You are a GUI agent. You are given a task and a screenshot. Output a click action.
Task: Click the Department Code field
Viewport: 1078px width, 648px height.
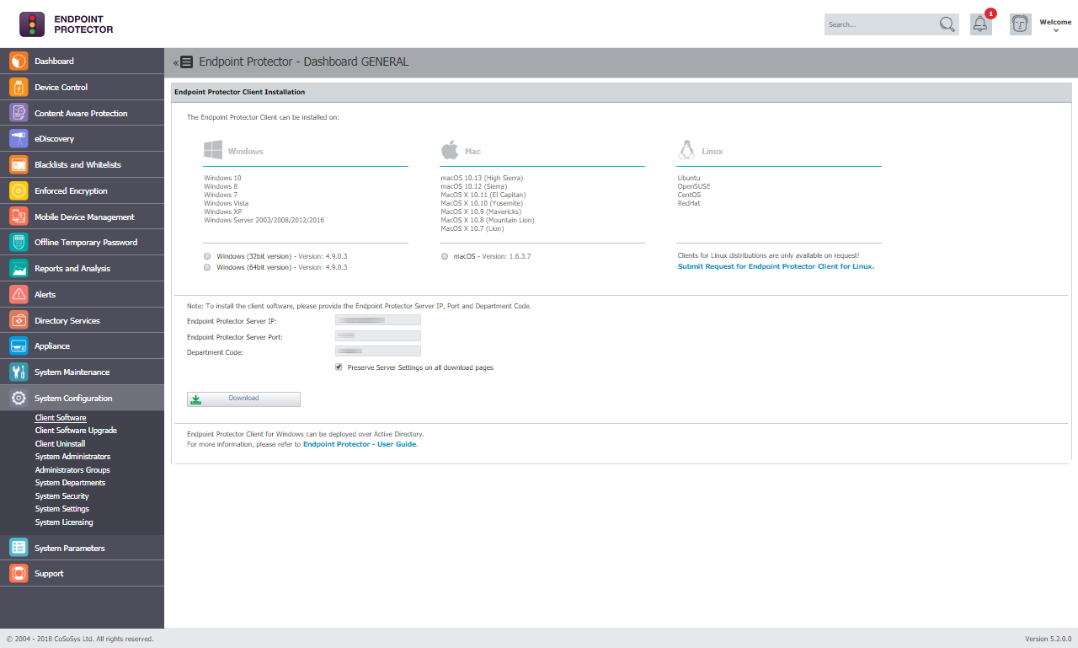pos(378,351)
